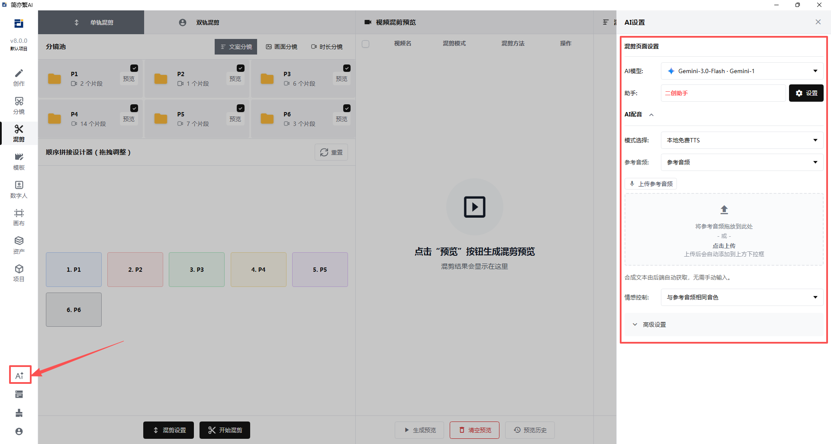Select the yellow 4. P4 sequence block
Viewport: 831px width, 444px height.
pyautogui.click(x=258, y=270)
